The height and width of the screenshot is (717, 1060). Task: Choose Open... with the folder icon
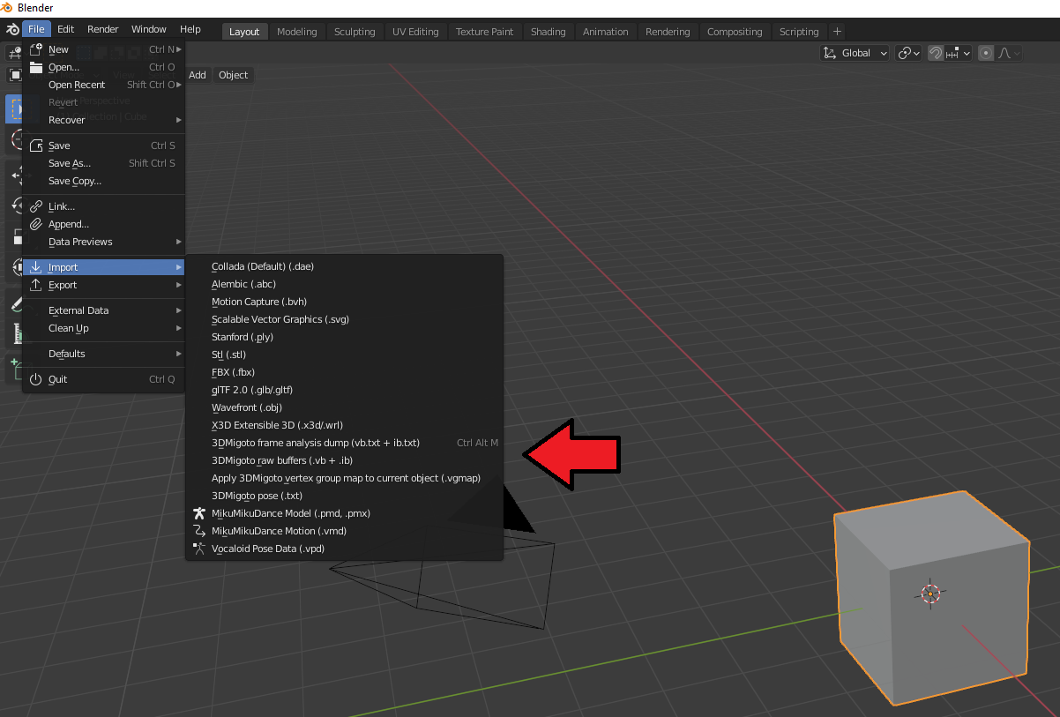coord(104,67)
